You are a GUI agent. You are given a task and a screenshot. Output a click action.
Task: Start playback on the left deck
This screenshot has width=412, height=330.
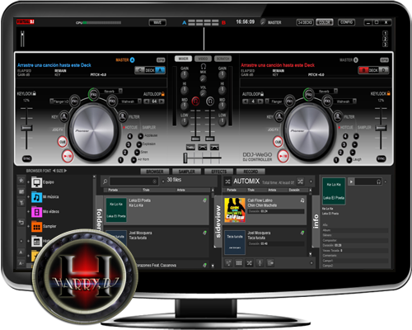[68, 156]
